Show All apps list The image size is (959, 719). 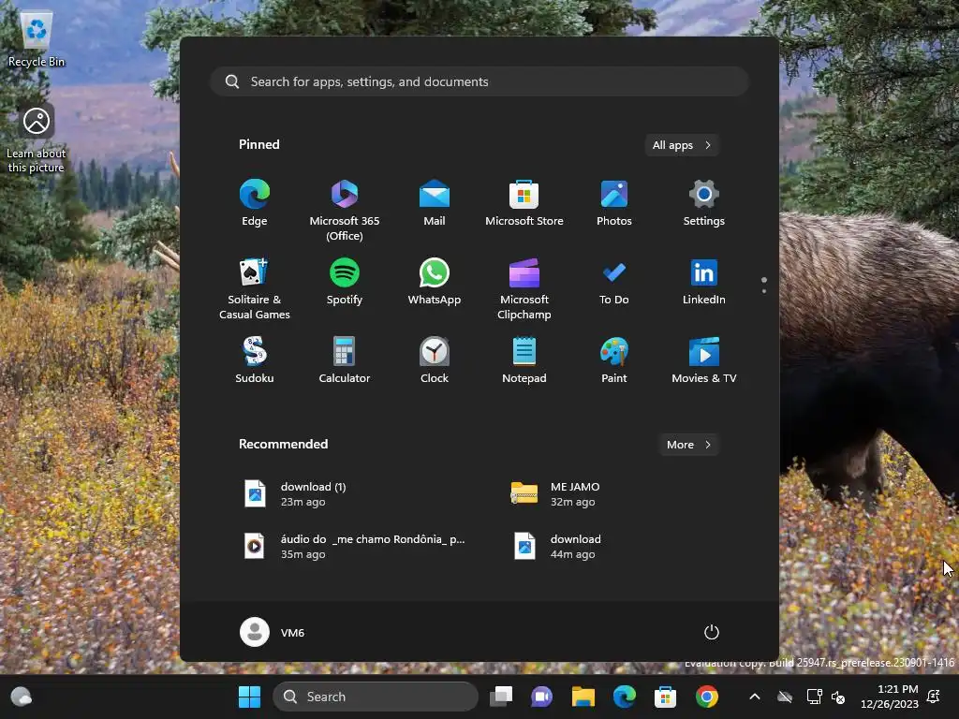coord(682,145)
